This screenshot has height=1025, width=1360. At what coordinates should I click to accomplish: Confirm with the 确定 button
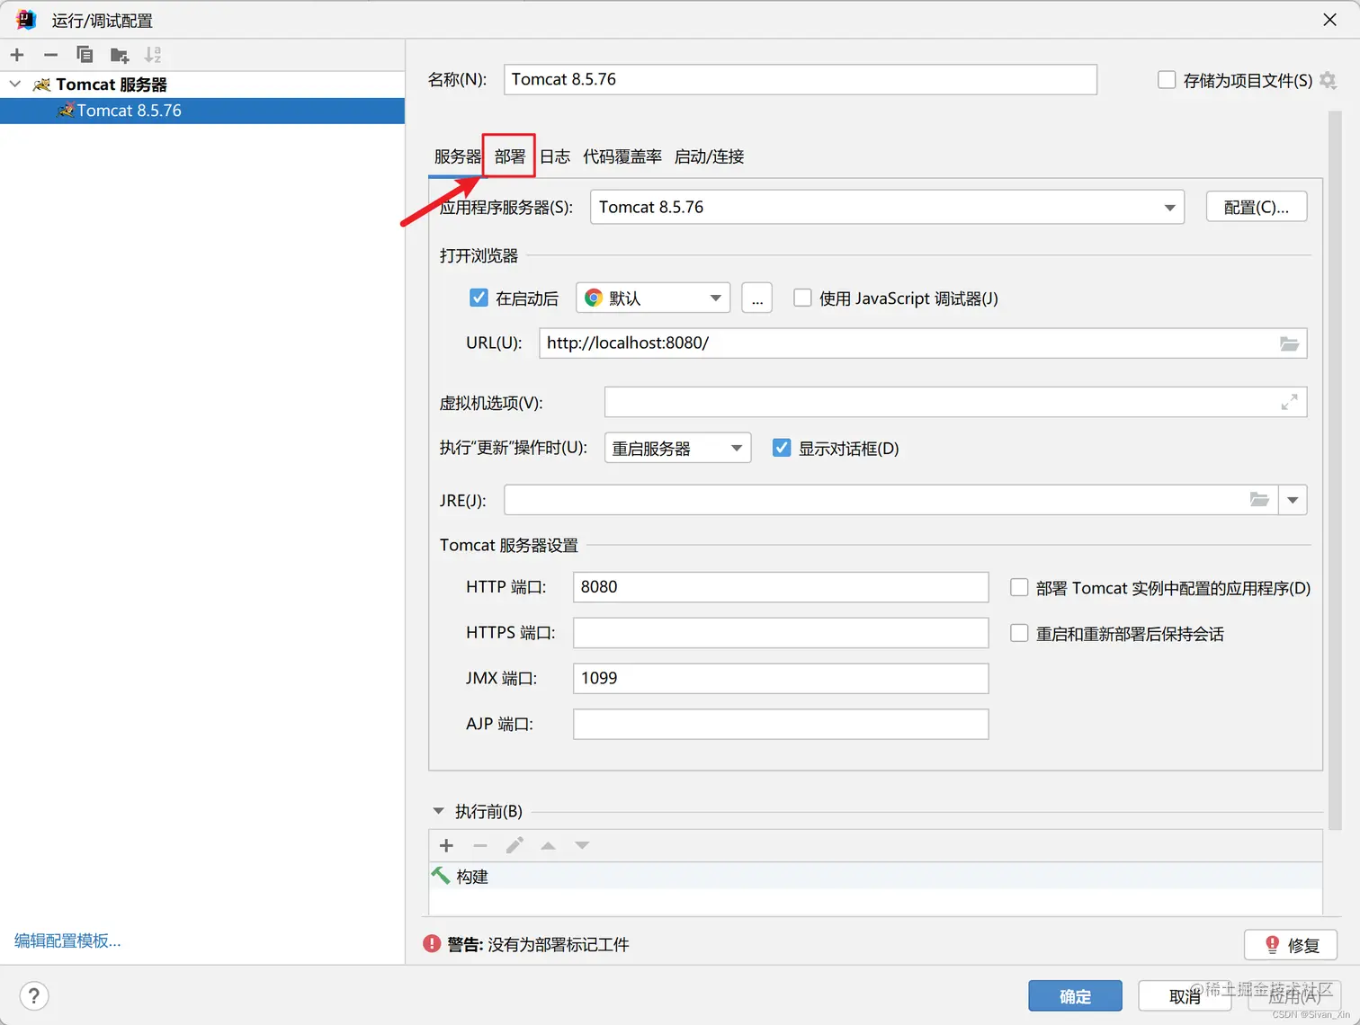pyautogui.click(x=1075, y=996)
